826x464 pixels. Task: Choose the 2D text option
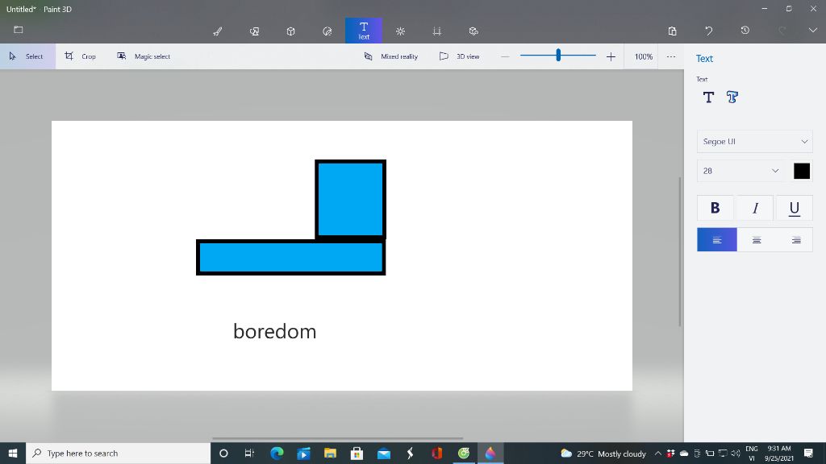tap(708, 97)
